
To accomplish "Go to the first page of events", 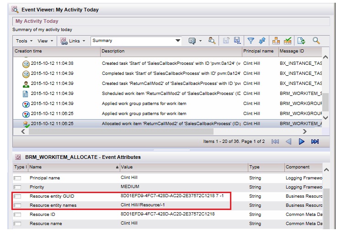I will [x=275, y=142].
